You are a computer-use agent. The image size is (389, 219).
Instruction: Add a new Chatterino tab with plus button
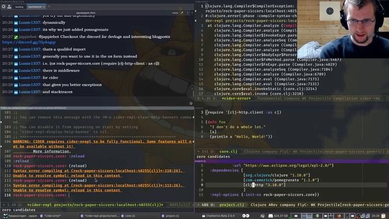pyautogui.click(x=49, y=7)
